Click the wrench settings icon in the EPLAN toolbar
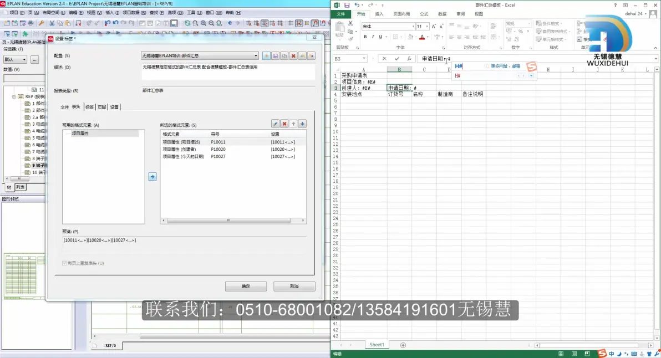Image resolution: width=661 pixels, height=358 pixels. point(41,23)
